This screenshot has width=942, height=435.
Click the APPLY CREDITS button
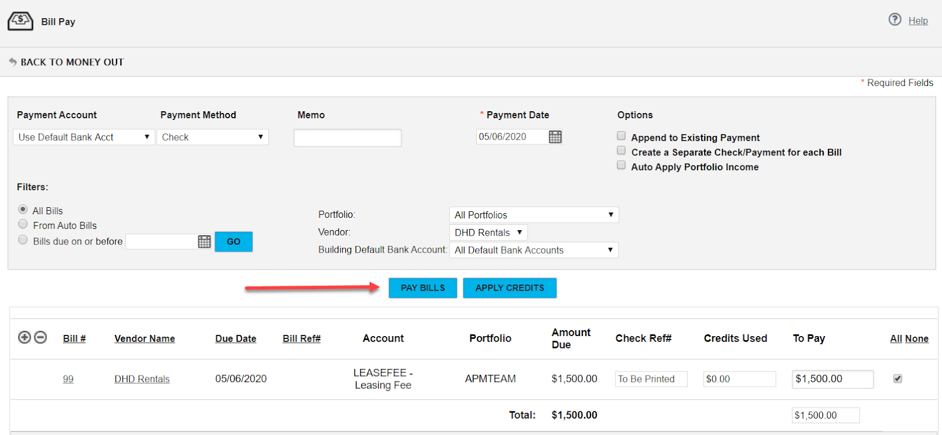pos(510,288)
